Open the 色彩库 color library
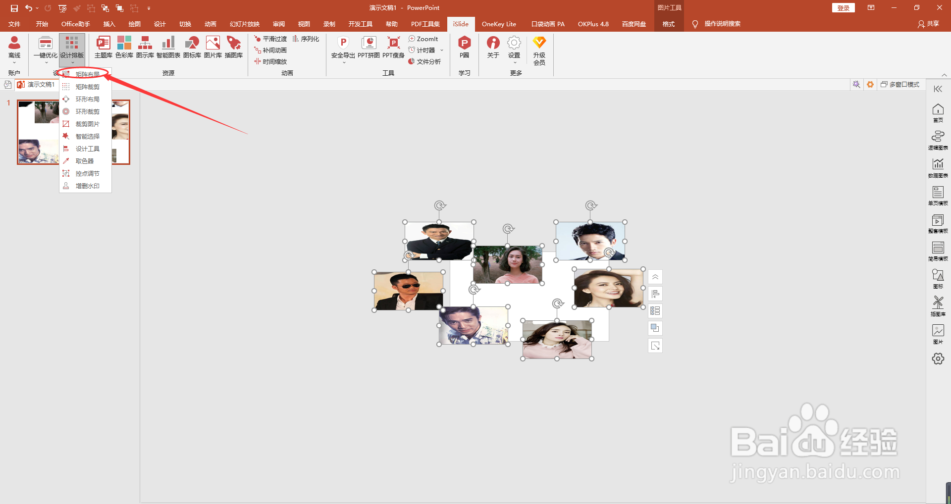This screenshot has height=504, width=951. pos(124,48)
